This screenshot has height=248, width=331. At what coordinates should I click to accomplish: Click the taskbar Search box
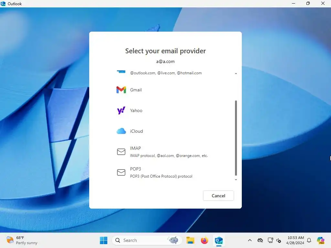(x=147, y=240)
